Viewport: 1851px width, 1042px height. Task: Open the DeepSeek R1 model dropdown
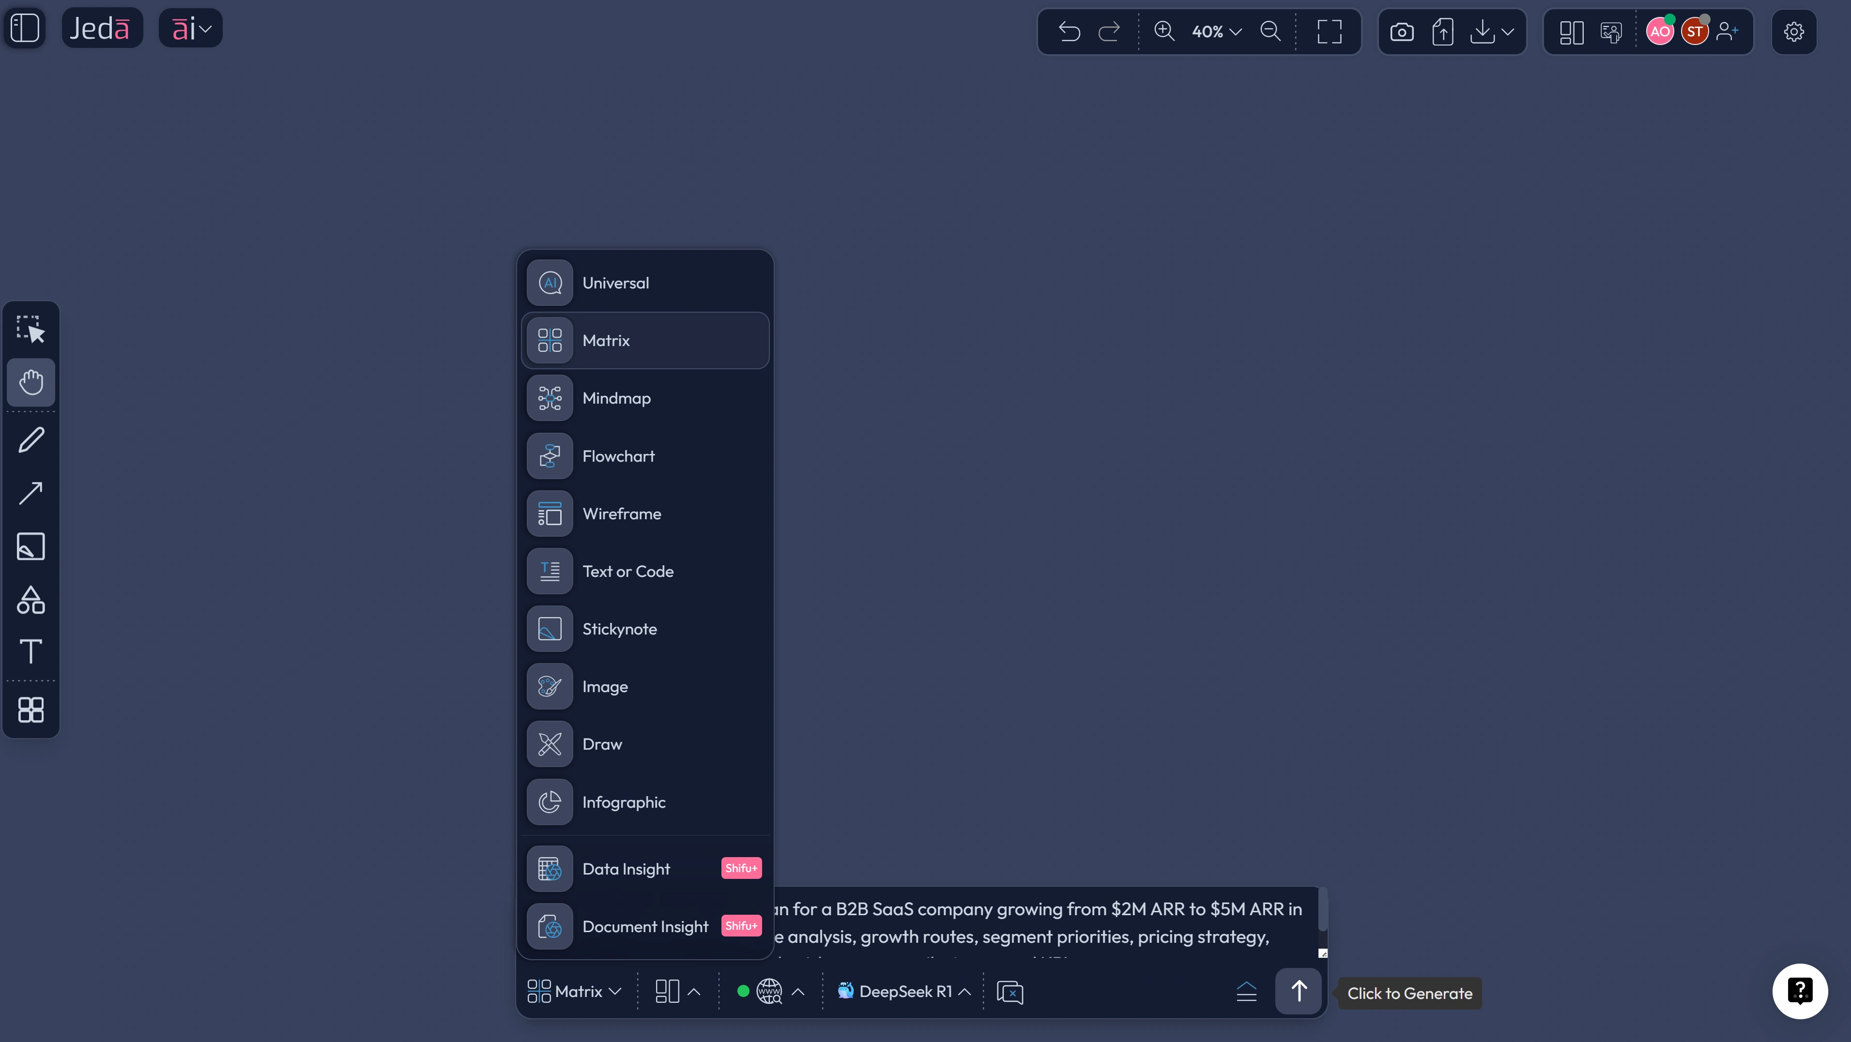click(x=904, y=992)
